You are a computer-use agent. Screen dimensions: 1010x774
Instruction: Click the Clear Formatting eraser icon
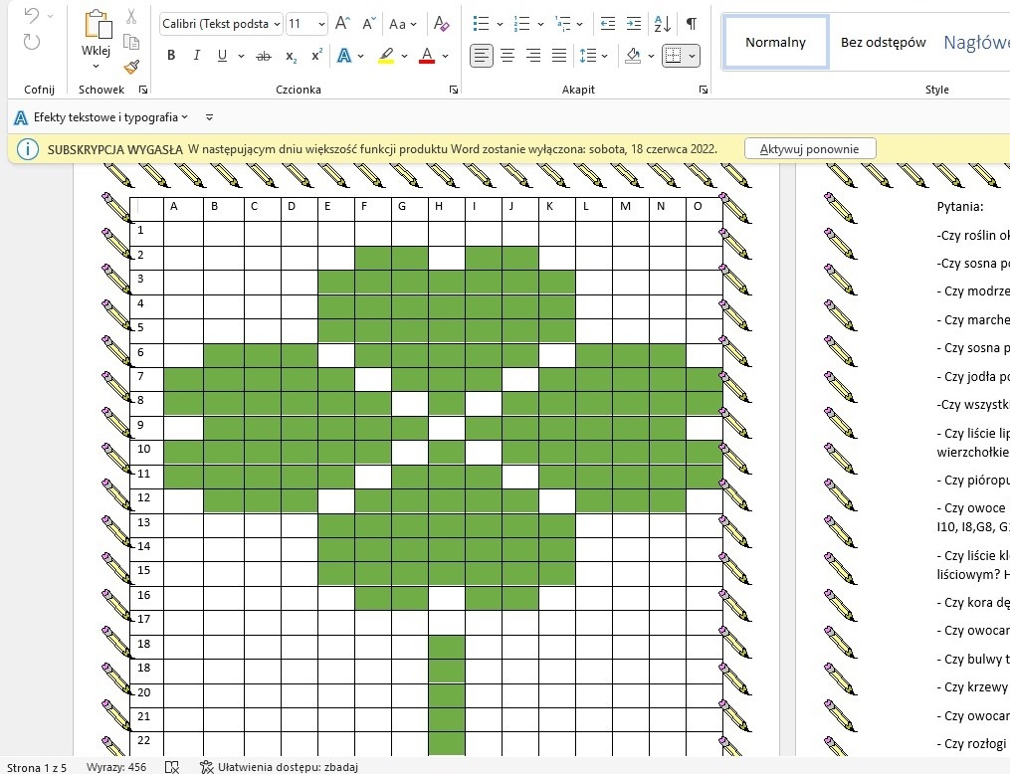point(443,24)
